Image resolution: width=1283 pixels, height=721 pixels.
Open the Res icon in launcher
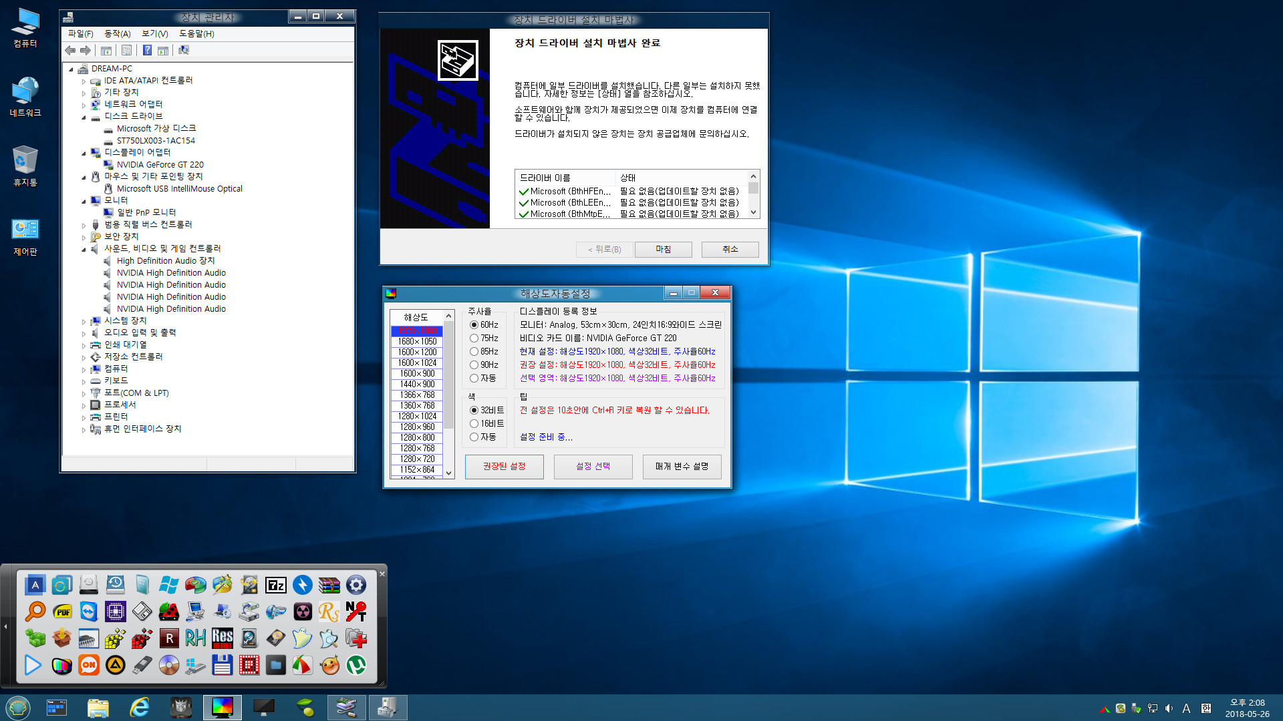[222, 639]
